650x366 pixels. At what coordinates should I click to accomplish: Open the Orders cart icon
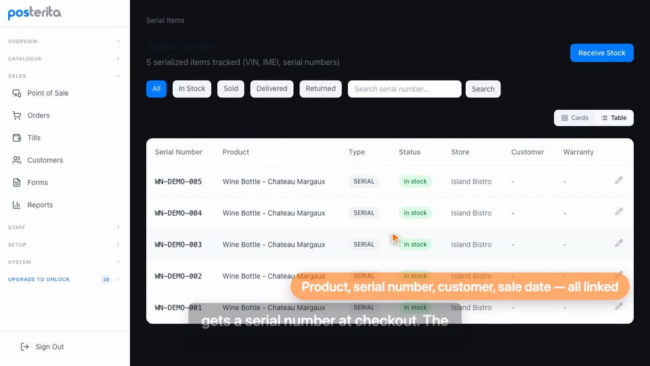click(x=16, y=115)
